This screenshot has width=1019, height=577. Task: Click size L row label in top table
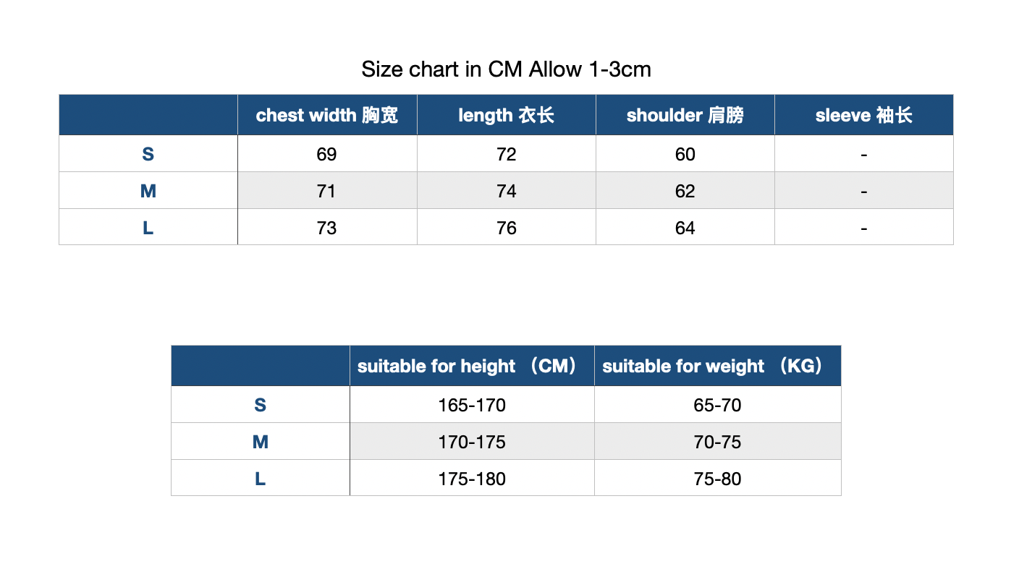point(148,228)
